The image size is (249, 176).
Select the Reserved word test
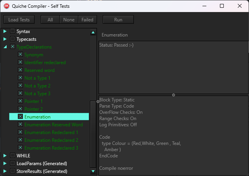pos(40,70)
